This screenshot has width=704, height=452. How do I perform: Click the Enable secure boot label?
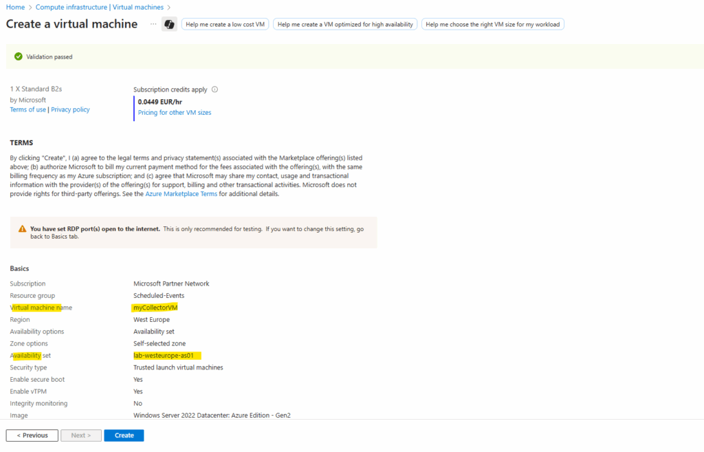37,379
